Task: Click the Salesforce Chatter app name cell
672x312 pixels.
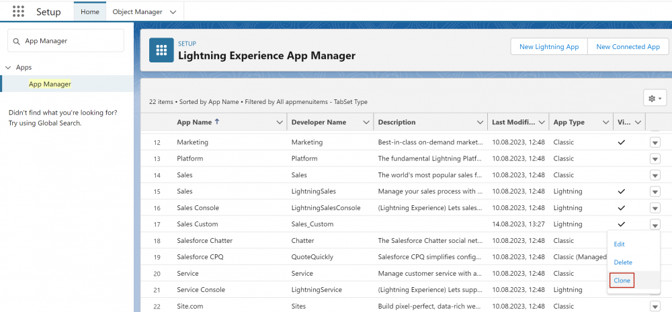Action: 204,240
